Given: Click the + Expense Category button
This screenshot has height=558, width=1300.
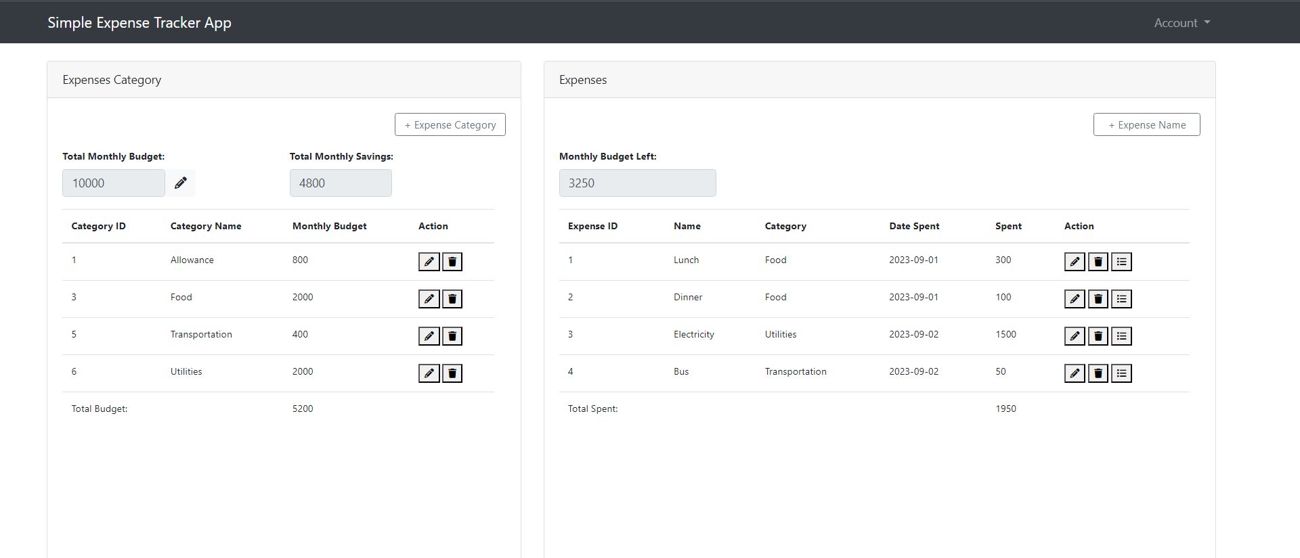Looking at the screenshot, I should pyautogui.click(x=450, y=124).
